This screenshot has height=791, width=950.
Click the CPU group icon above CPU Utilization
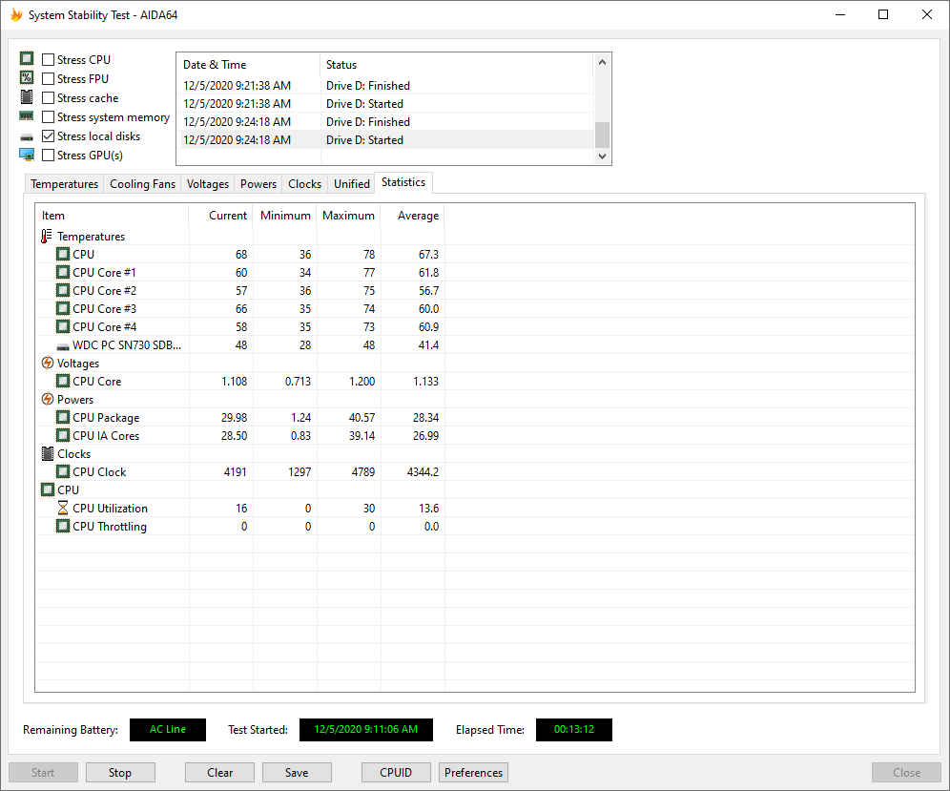coord(48,489)
